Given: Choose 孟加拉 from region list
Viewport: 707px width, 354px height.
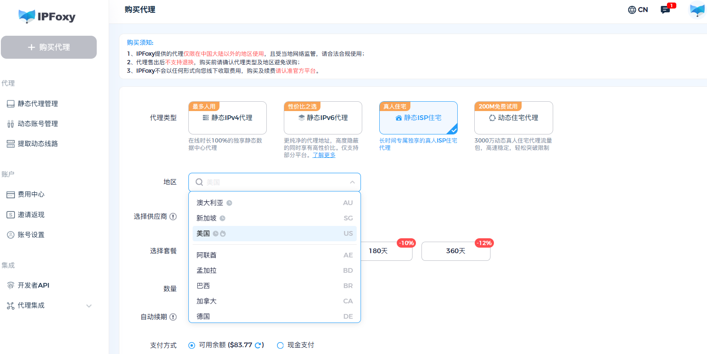Looking at the screenshot, I should coord(274,271).
